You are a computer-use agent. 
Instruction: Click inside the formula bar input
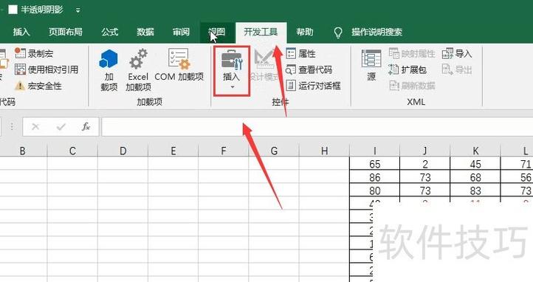click(x=317, y=127)
